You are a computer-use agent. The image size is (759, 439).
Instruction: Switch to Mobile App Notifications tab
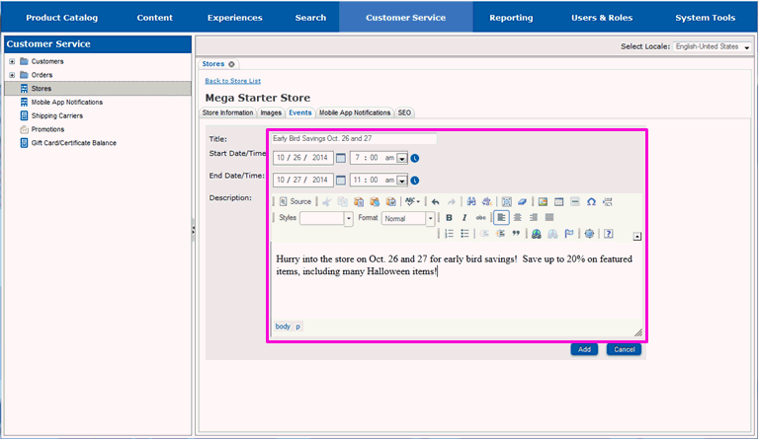coord(355,113)
